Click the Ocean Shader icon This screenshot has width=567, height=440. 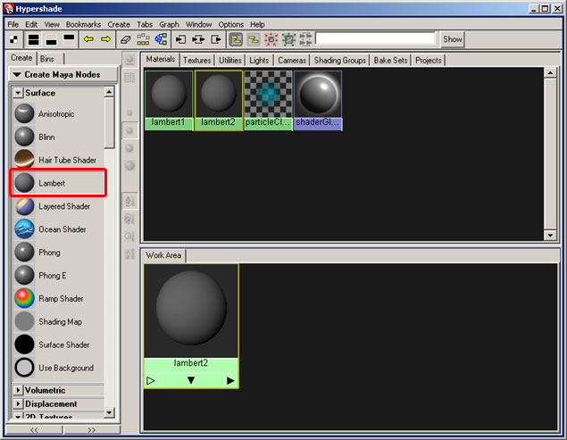[25, 229]
